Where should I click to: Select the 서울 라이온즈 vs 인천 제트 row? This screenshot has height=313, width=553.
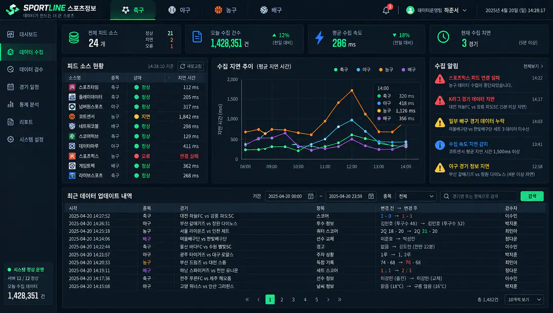coord(305,231)
